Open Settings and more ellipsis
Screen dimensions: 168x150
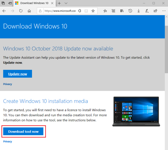point(164,11)
